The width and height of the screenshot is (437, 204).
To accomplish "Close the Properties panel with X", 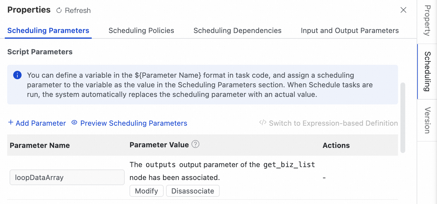I will 403,10.
